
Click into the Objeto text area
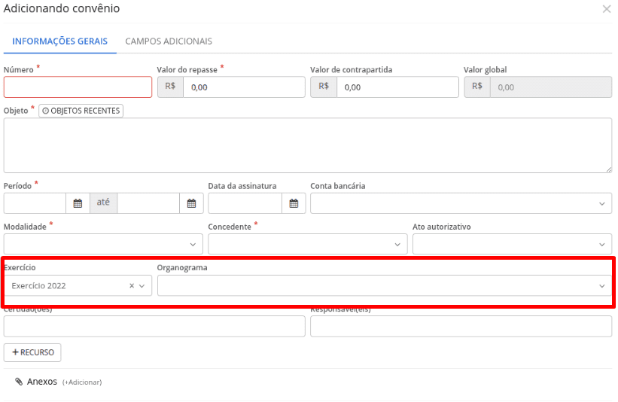[x=307, y=146]
